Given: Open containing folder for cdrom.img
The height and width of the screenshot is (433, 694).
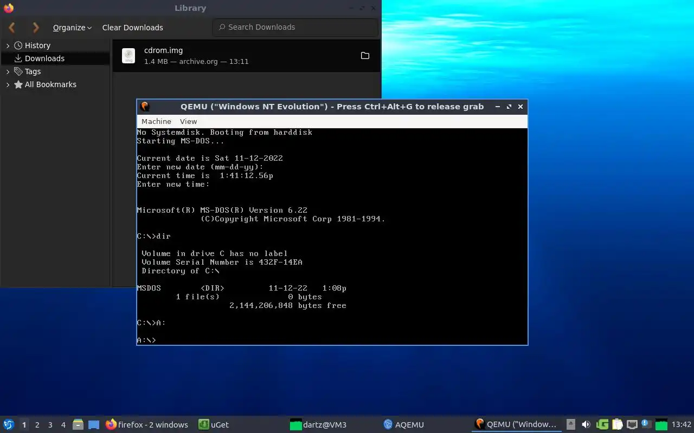Looking at the screenshot, I should click(x=365, y=56).
